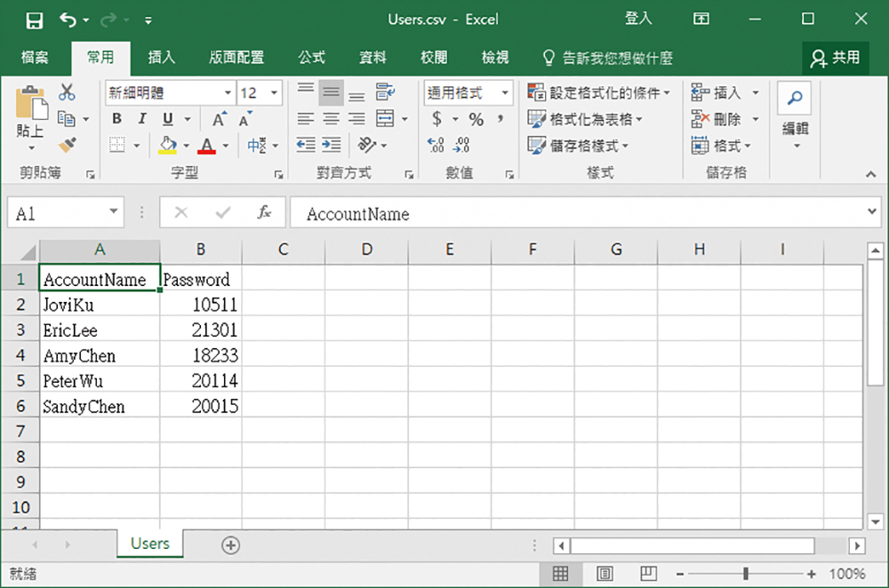Click 登入 to sign in

coord(638,19)
